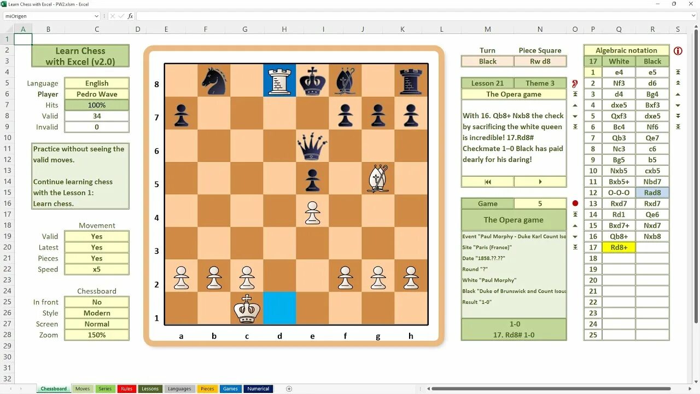Go to last lesson using bottom lesson arrow
This screenshot has height=394, width=700.
pyautogui.click(x=575, y=127)
